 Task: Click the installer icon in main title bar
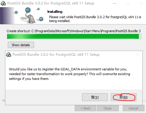click(3, 3)
